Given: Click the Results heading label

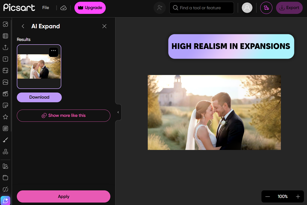Looking at the screenshot, I should [x=24, y=39].
